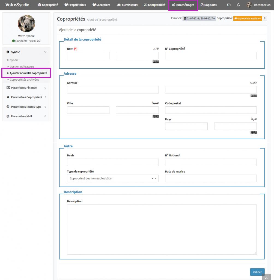Focus the Code postal input field

pyautogui.click(x=211, y=110)
